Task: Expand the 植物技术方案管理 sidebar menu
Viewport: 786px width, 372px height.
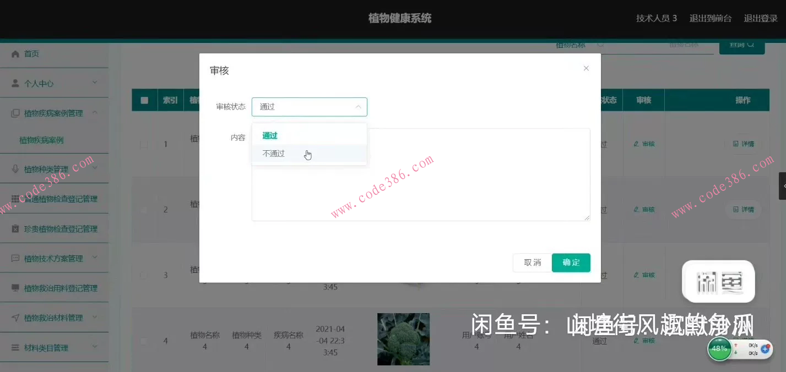Action: point(55,257)
